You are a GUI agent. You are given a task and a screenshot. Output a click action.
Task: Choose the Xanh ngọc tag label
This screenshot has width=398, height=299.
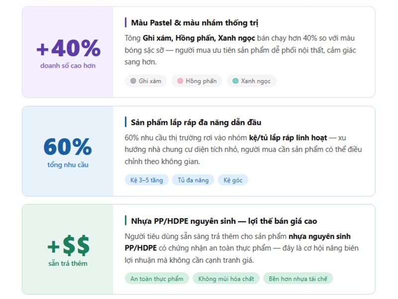click(x=256, y=81)
